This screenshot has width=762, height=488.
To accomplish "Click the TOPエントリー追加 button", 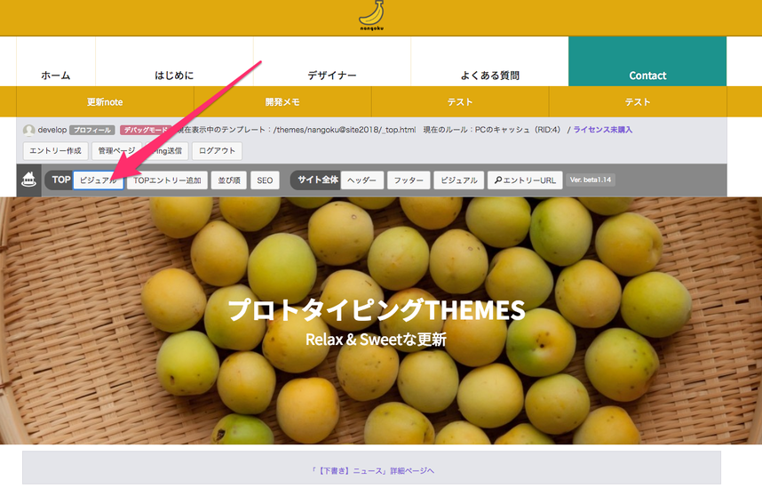I will click(167, 180).
